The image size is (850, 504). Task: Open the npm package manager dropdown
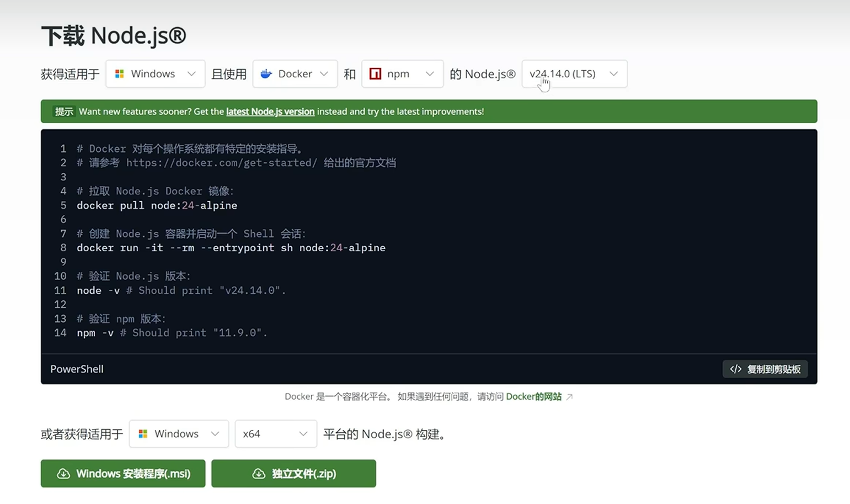click(402, 73)
